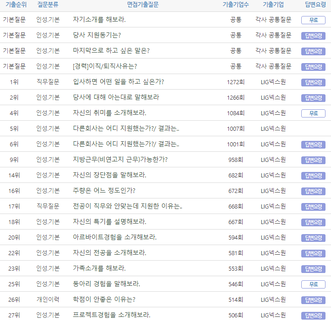The image size is (331, 321).
Task: Click the 무료 button for 자신의 취미를 소개해보라
Action: (x=313, y=113)
